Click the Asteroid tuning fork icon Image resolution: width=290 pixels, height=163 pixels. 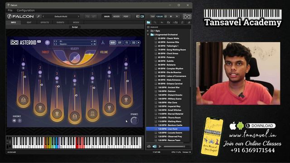click(103, 43)
